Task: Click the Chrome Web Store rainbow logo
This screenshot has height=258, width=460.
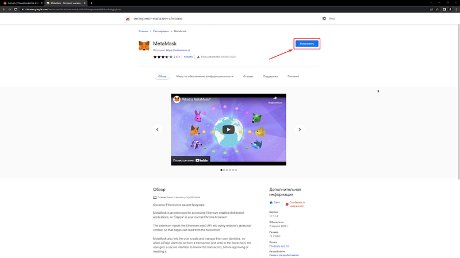Action: pos(128,18)
